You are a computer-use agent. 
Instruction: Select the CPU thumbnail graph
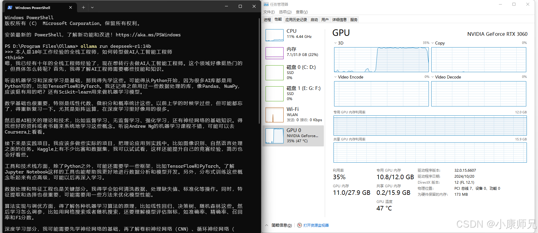click(275, 35)
